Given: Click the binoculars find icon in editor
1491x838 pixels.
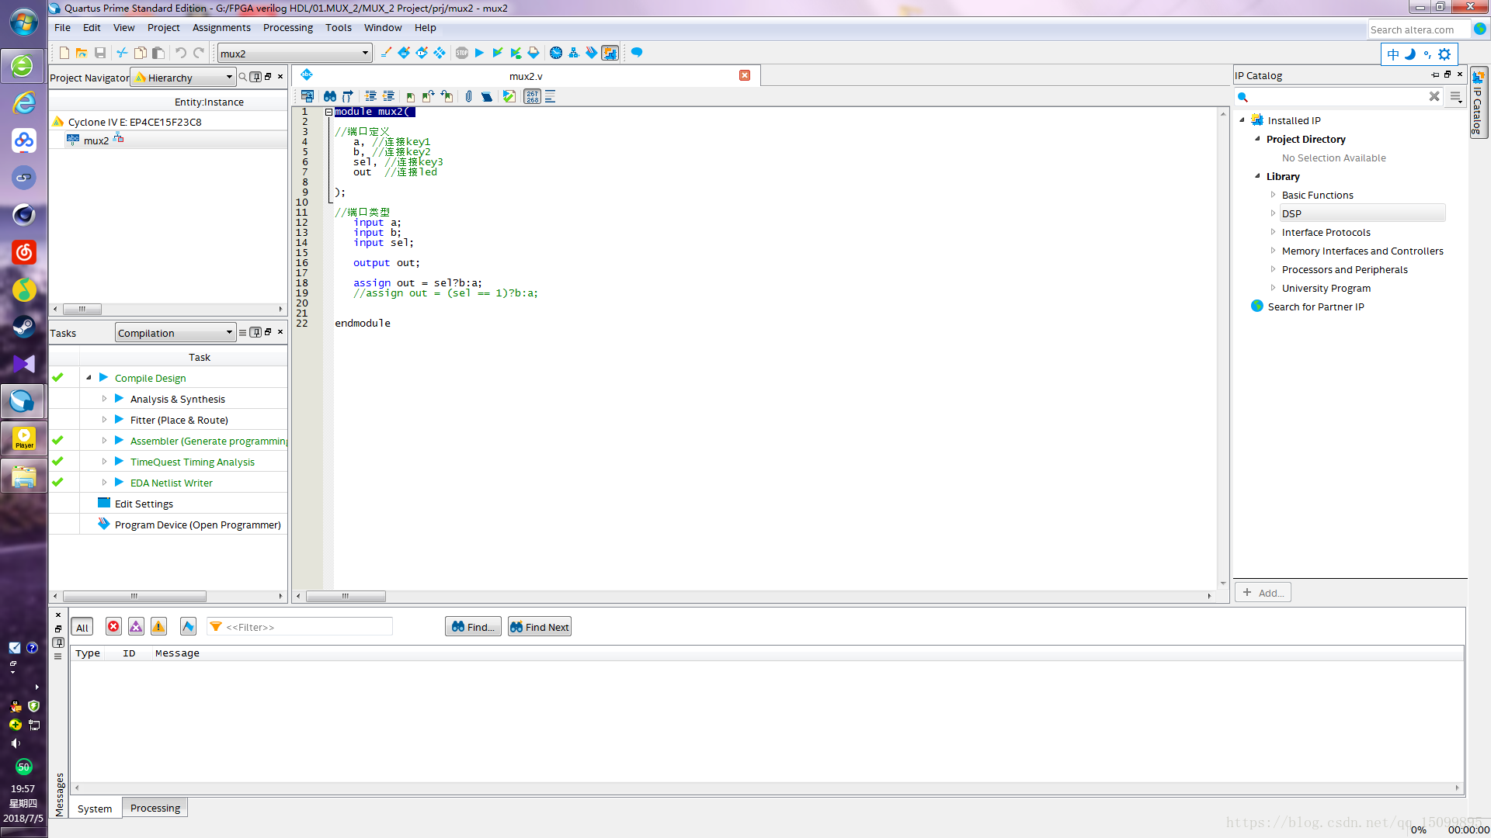Looking at the screenshot, I should (x=330, y=96).
